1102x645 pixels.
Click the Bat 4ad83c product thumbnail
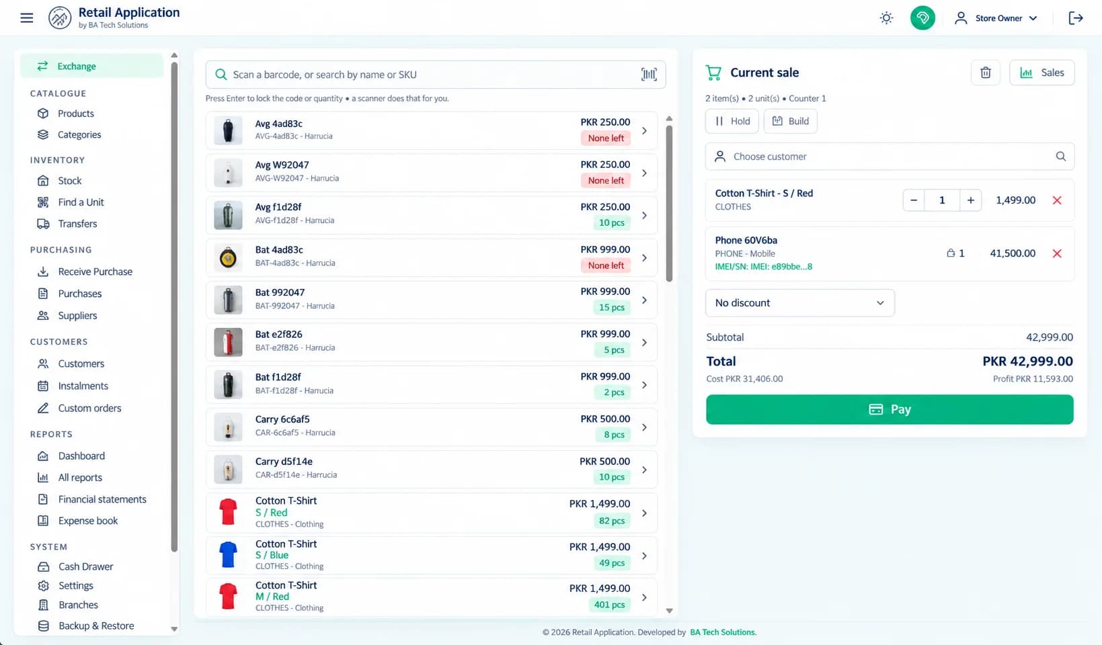228,258
